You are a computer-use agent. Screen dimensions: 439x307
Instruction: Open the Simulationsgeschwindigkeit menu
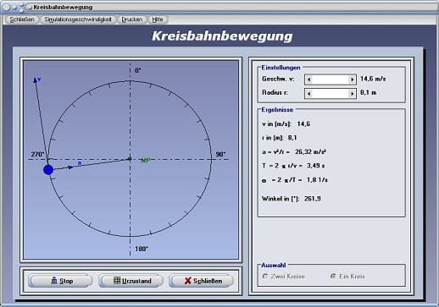[x=78, y=19]
